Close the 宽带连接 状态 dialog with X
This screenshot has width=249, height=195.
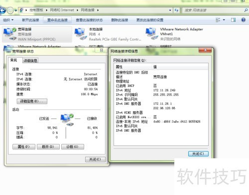coord(102,50)
